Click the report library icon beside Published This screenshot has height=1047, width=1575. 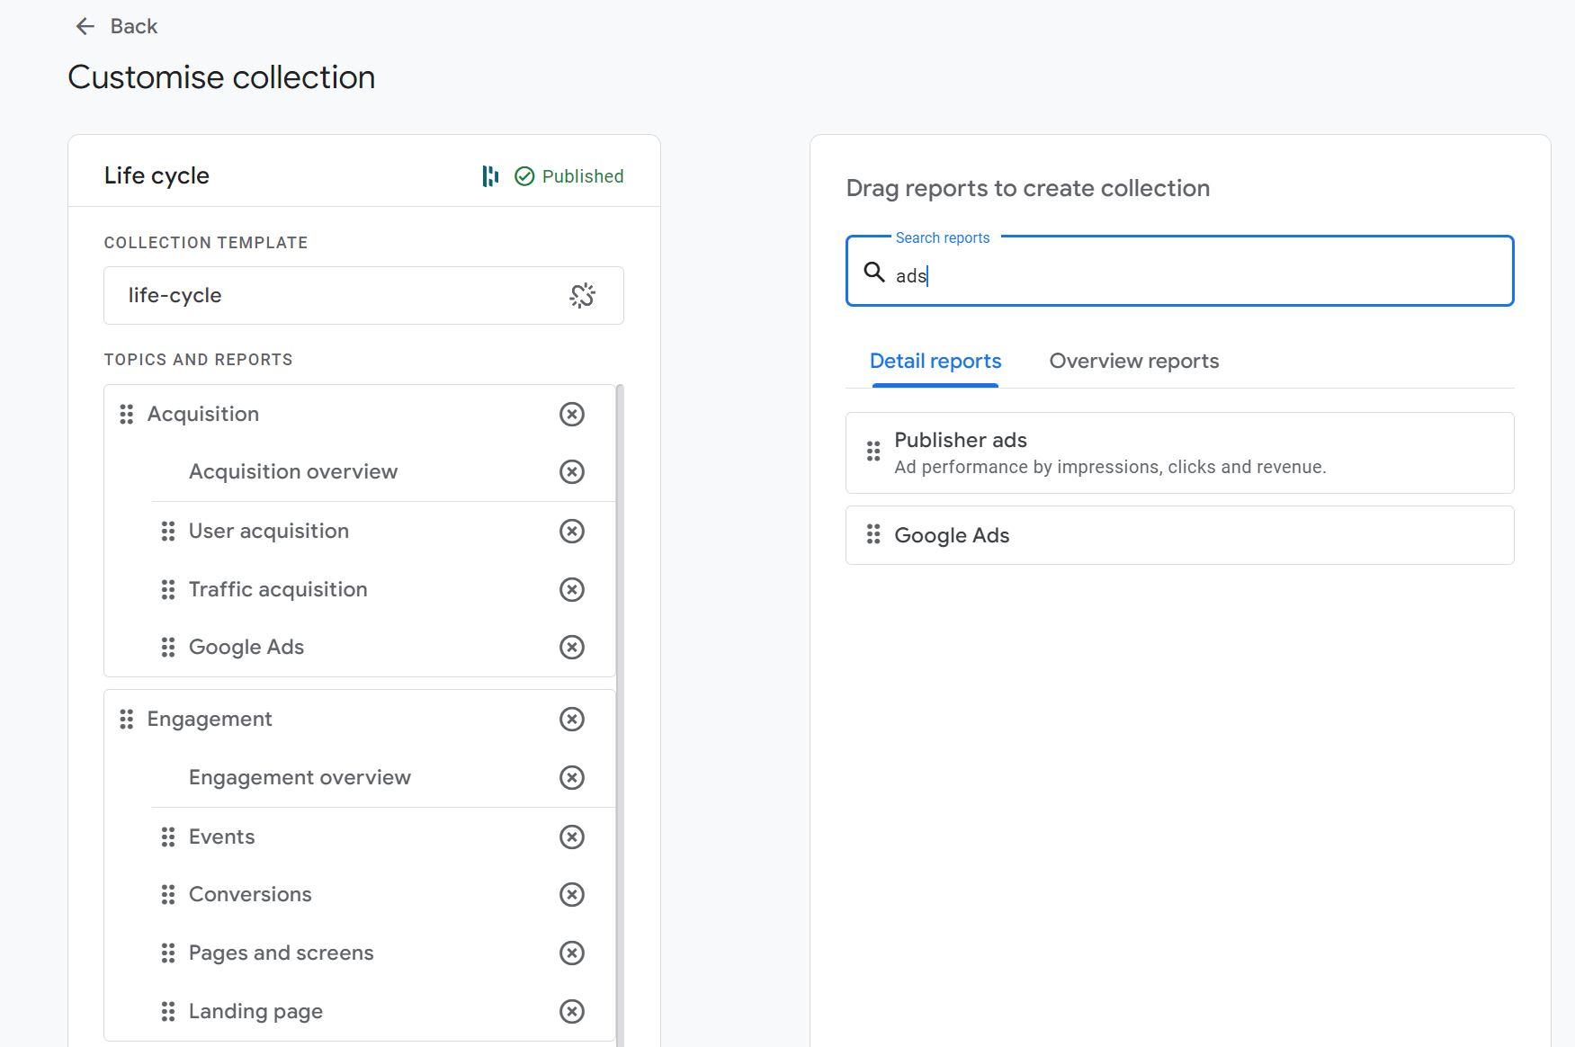pos(490,176)
